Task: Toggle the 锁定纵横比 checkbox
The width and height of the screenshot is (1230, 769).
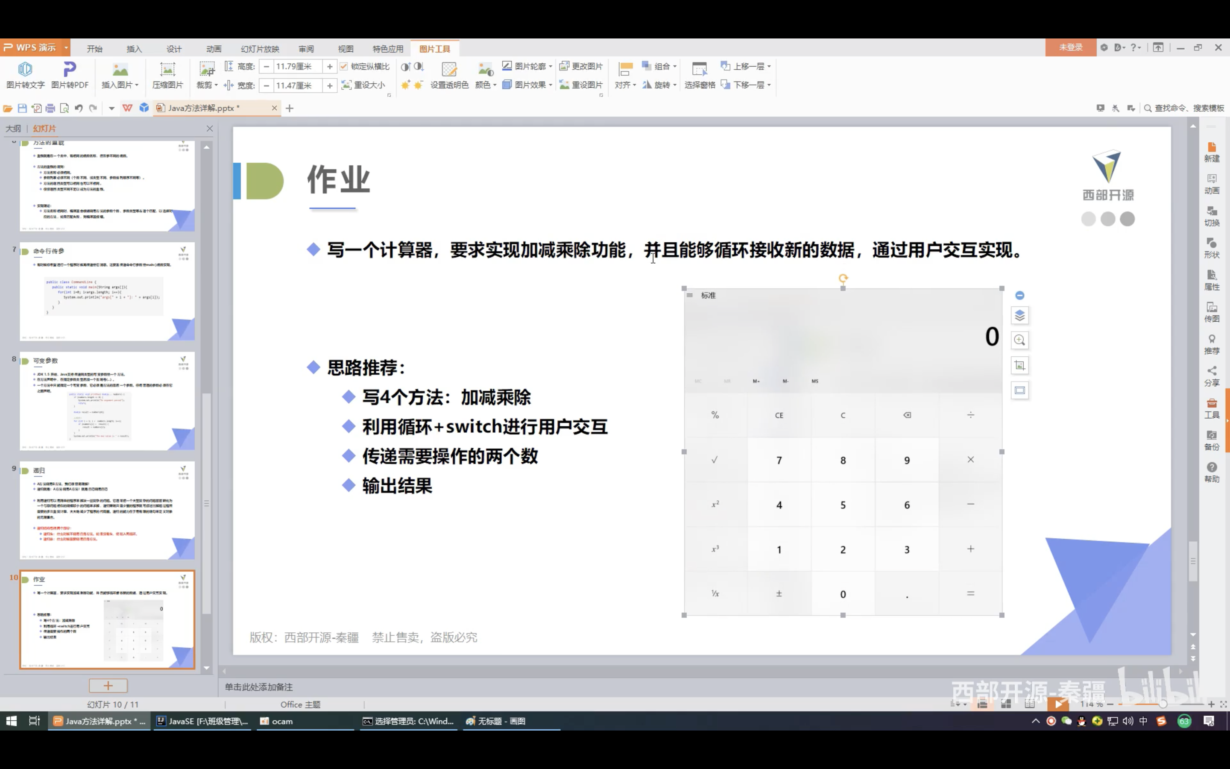Action: 344,66
